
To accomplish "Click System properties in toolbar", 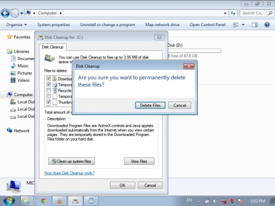I will coord(54,25).
